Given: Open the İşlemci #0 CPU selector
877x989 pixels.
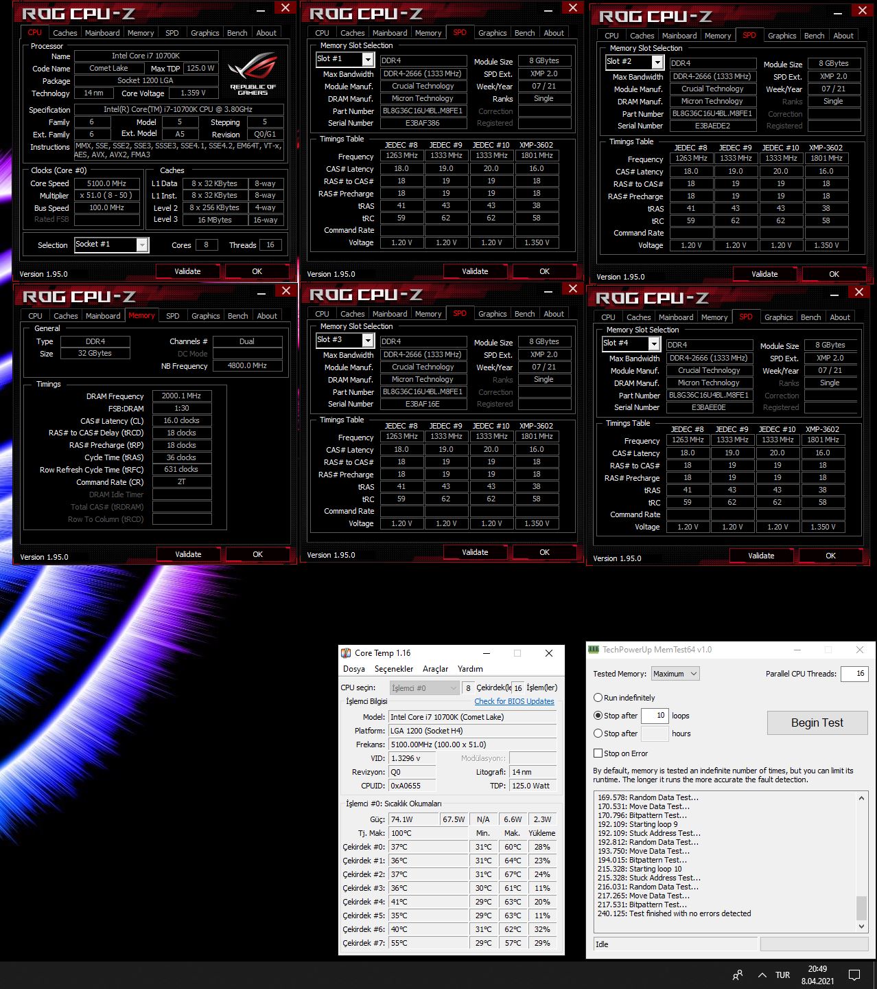Looking at the screenshot, I should (424, 687).
